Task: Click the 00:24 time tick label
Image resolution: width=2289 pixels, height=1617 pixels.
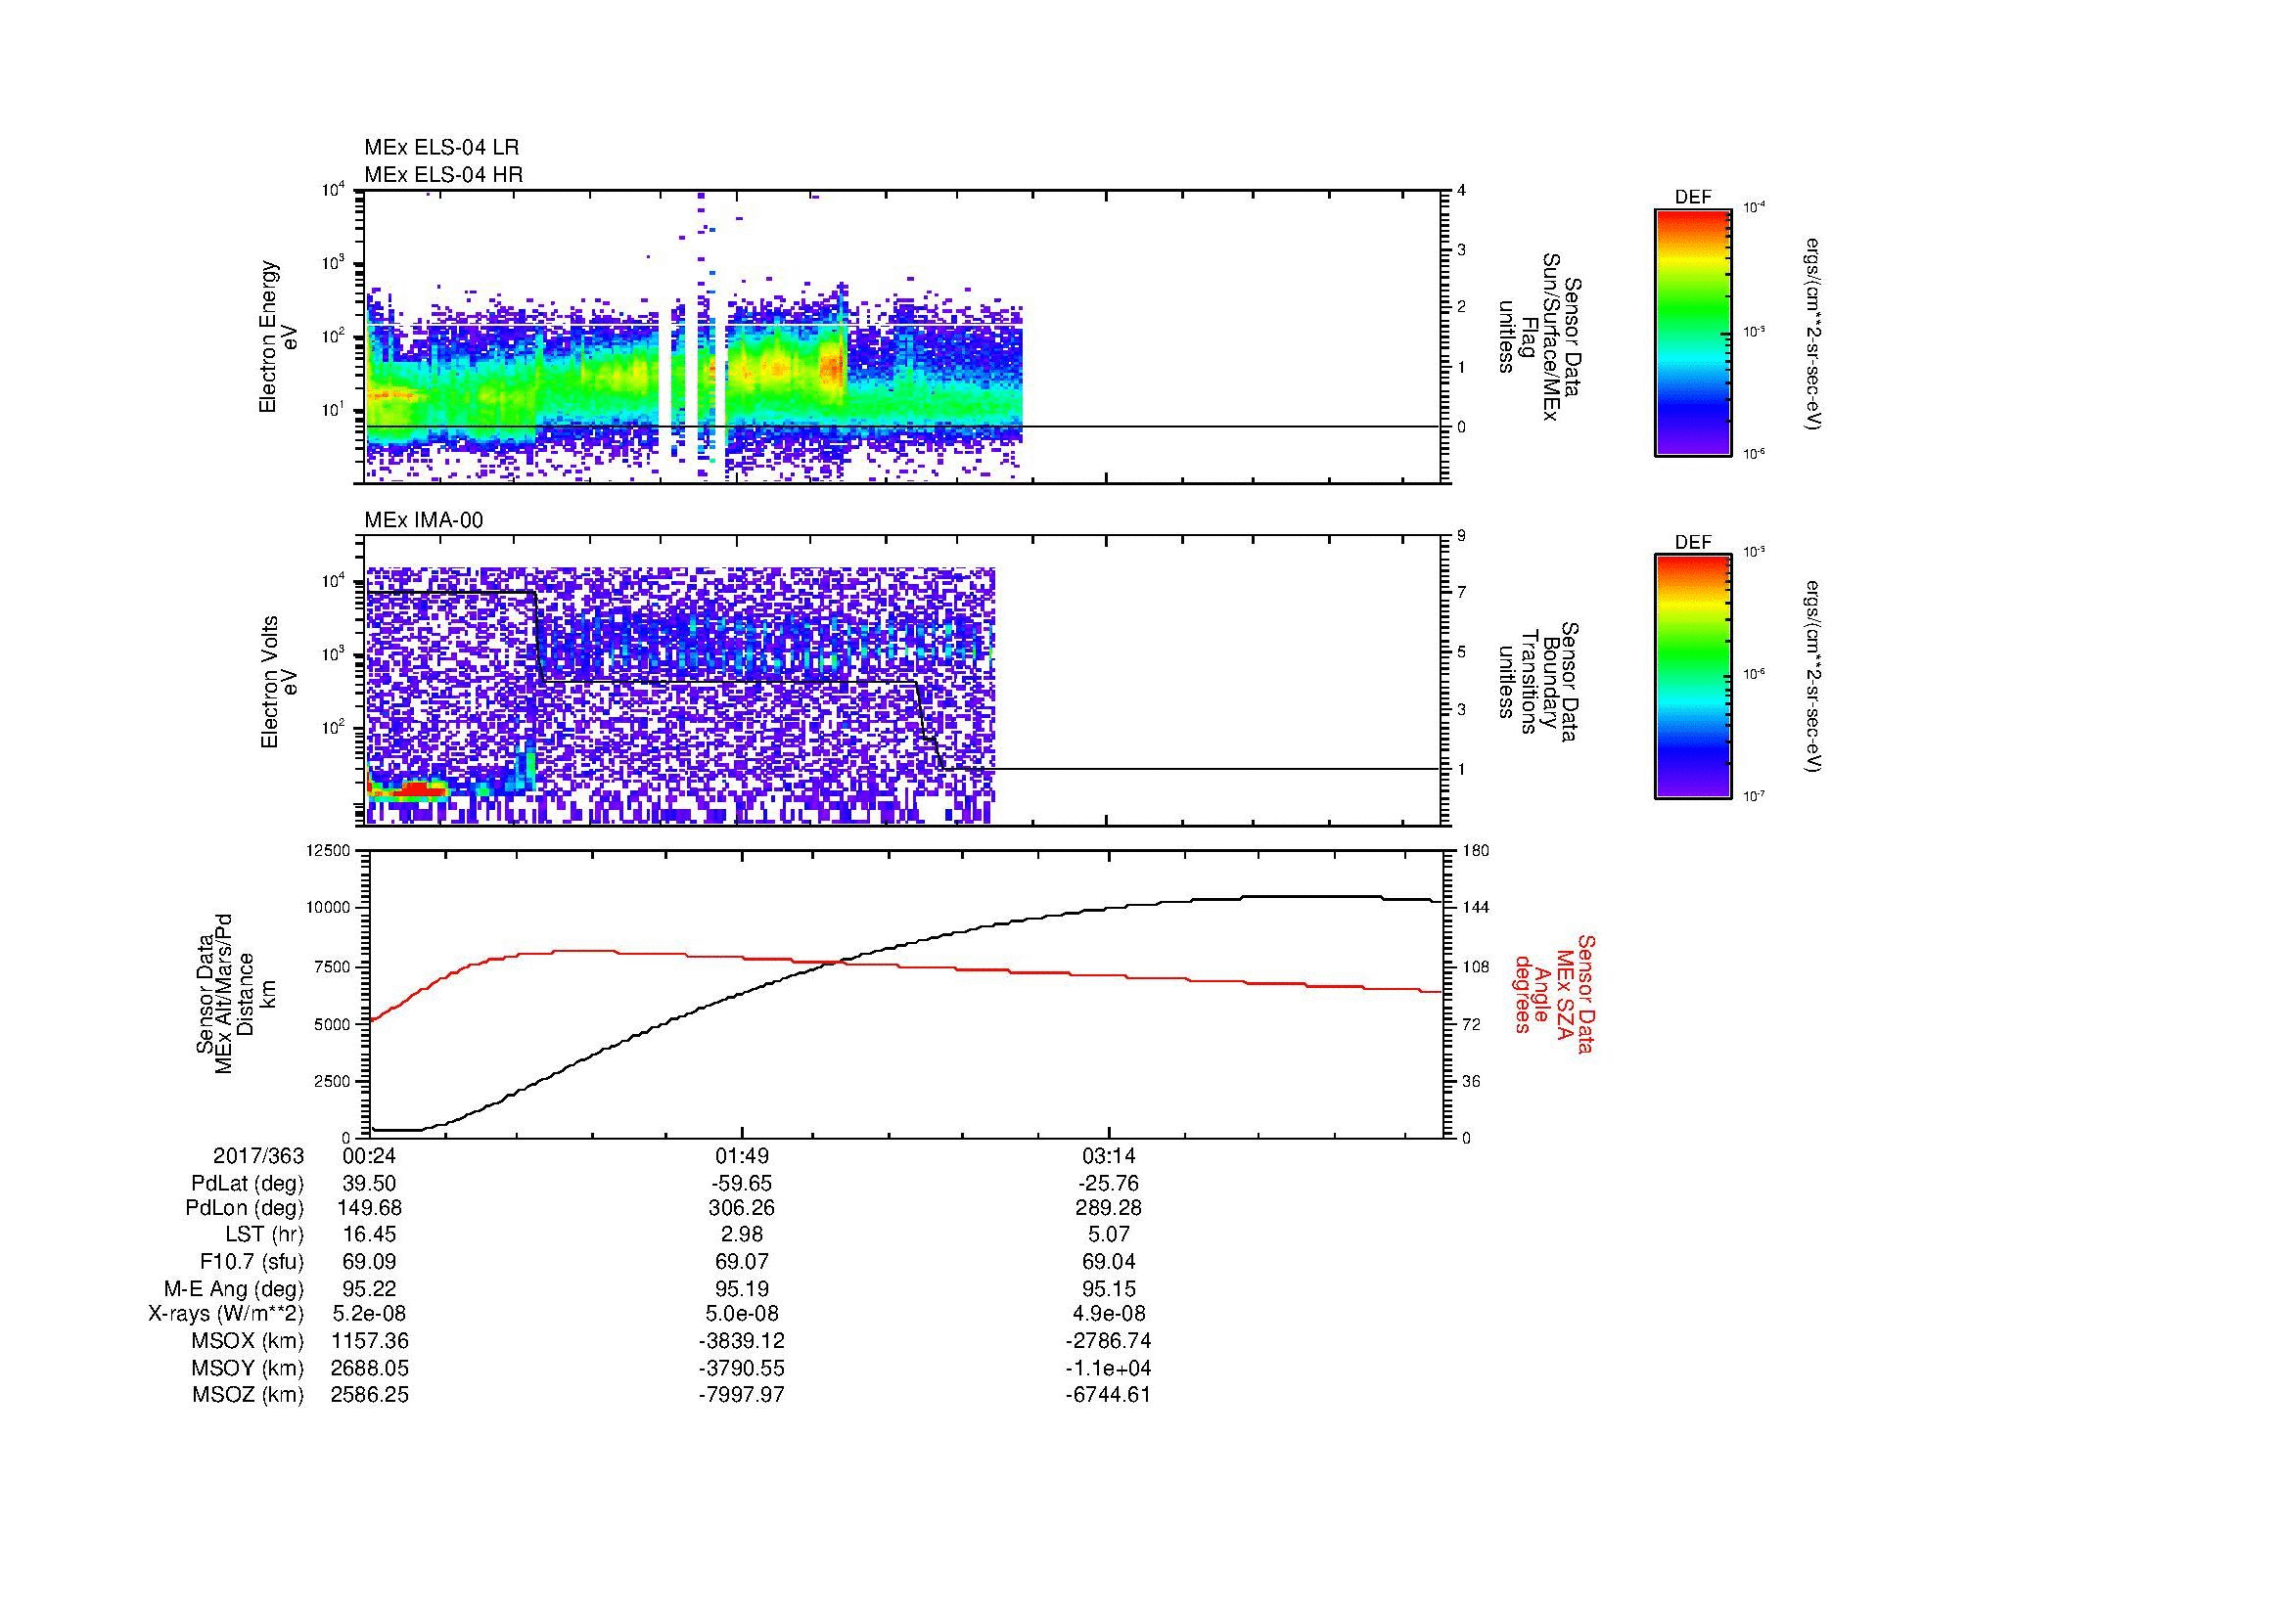Action: pos(370,1155)
